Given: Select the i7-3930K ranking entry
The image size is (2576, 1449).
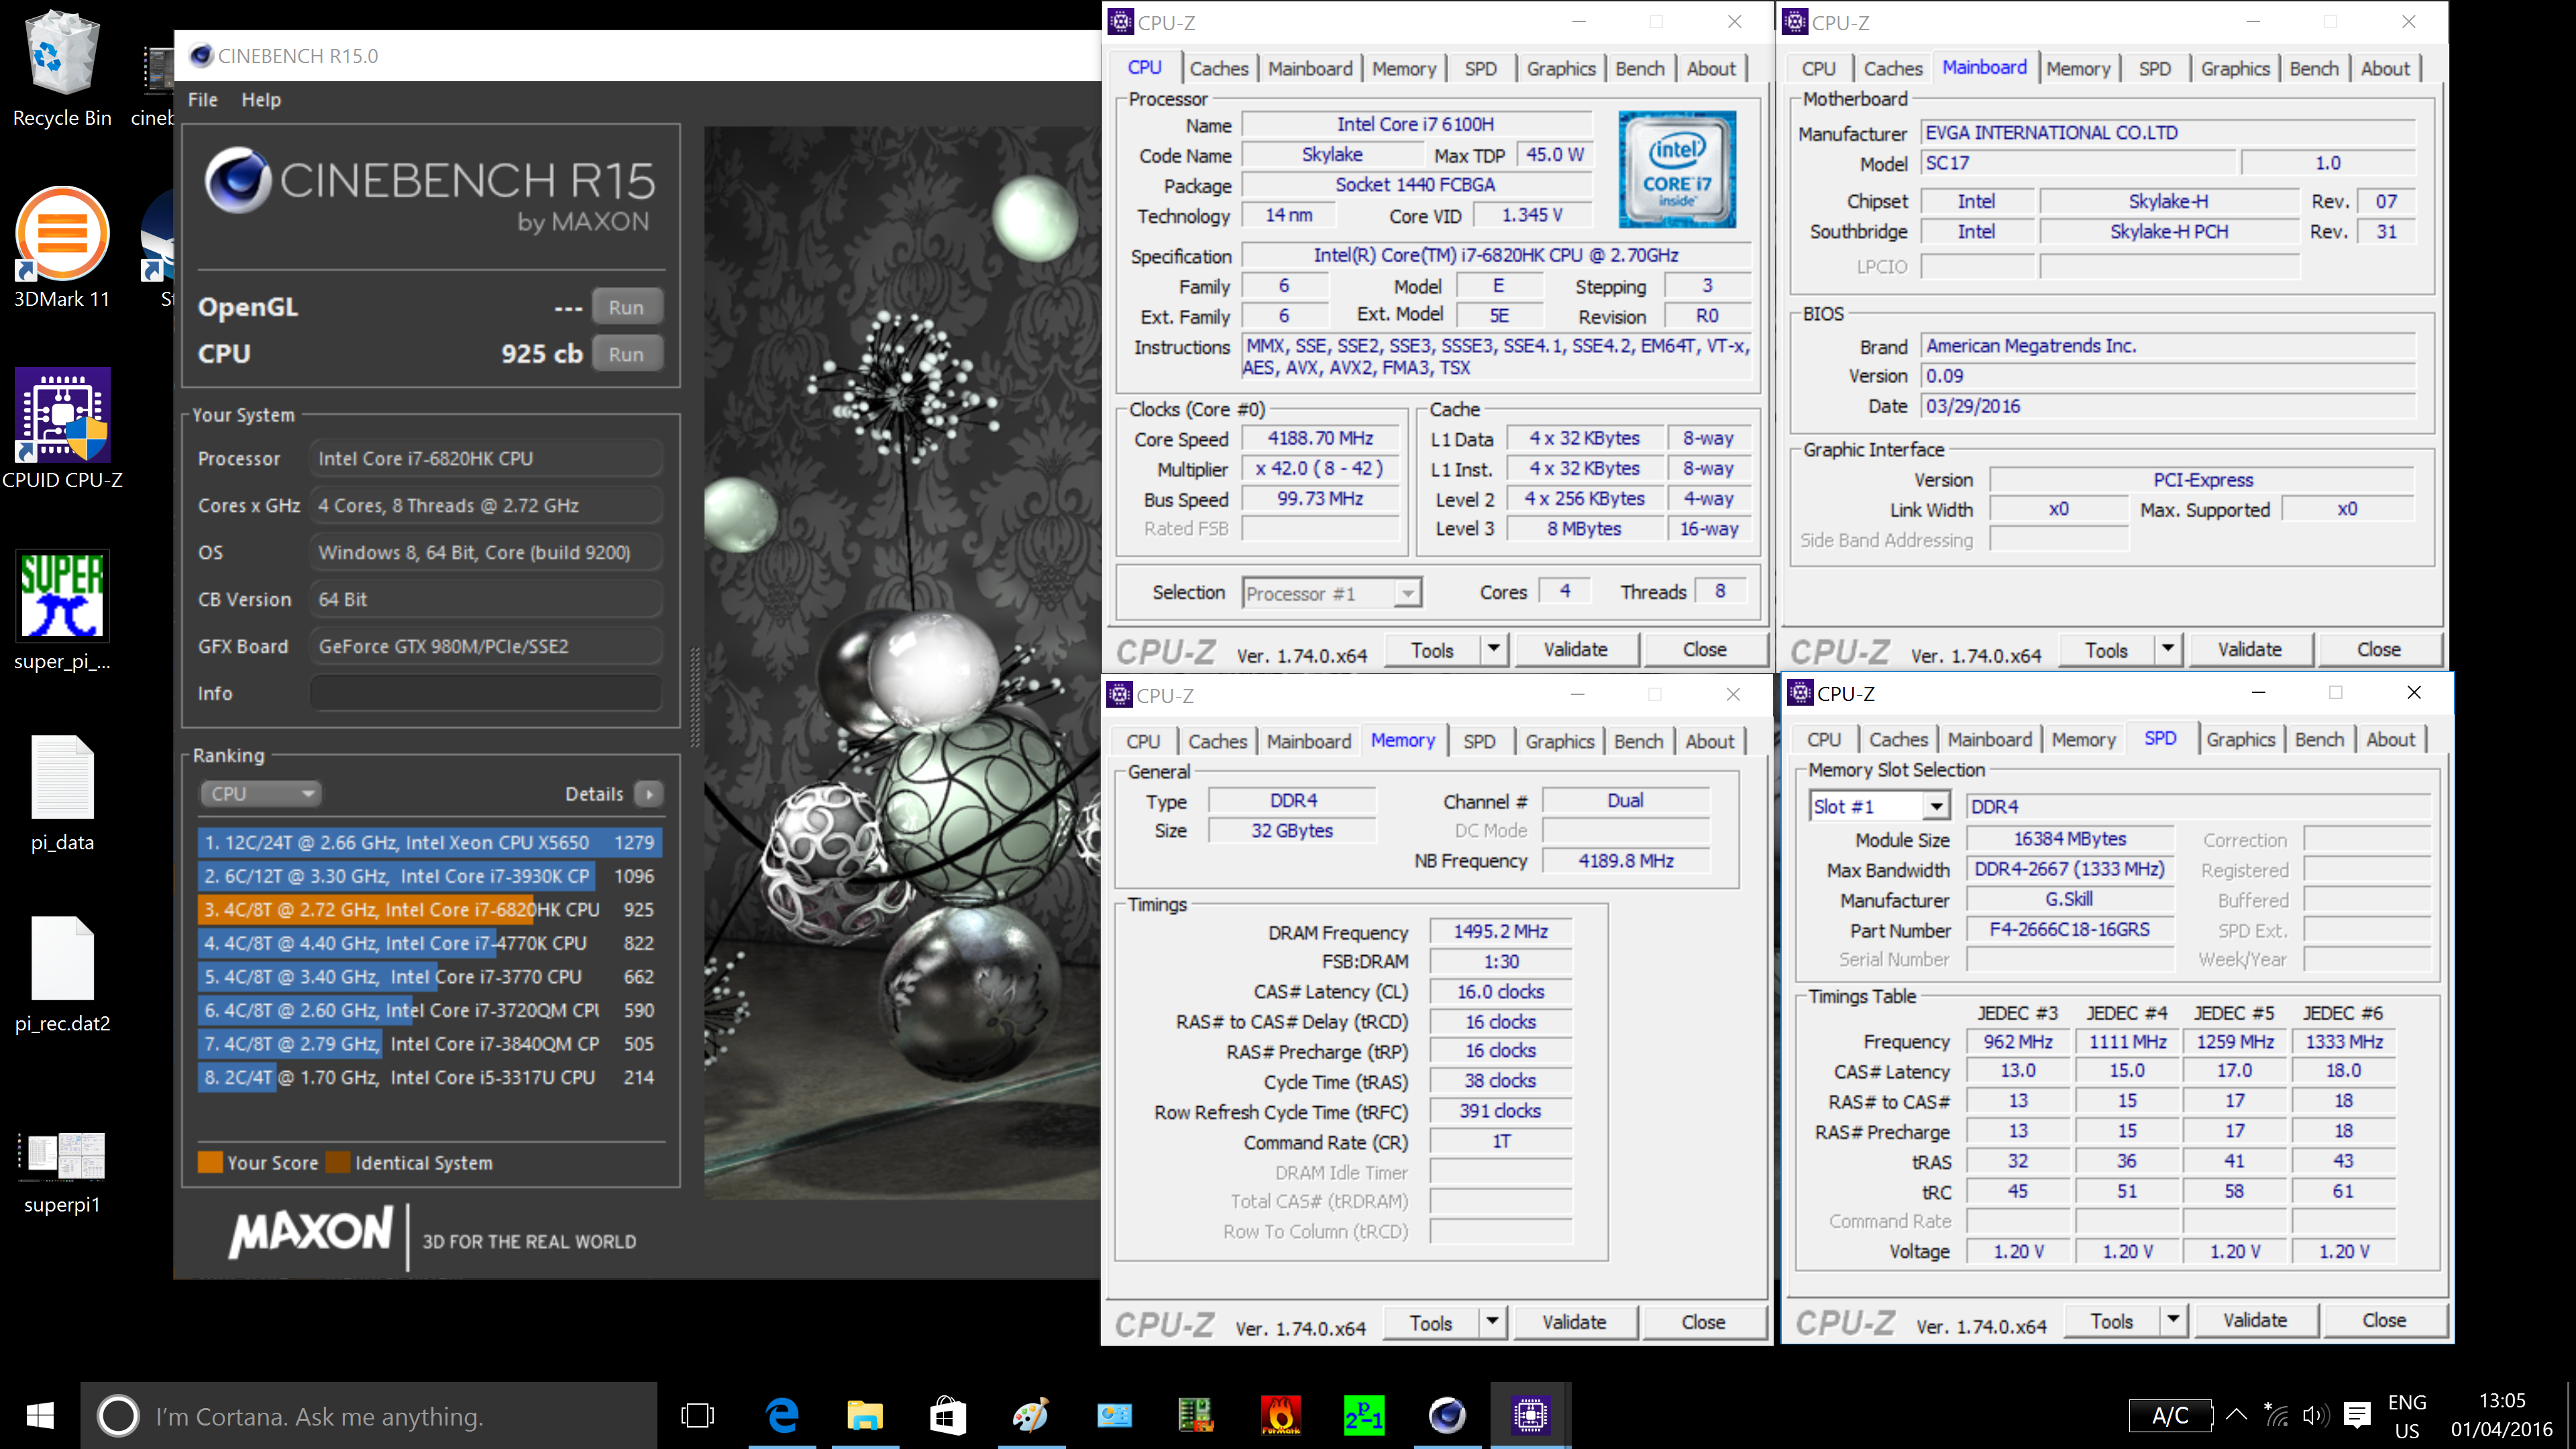Looking at the screenshot, I should [x=430, y=876].
